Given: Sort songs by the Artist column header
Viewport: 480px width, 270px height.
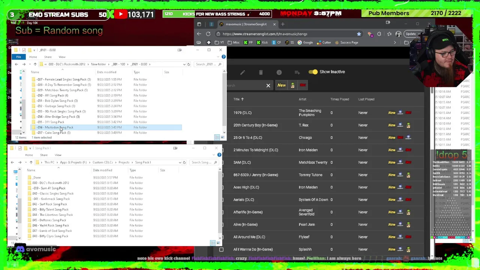Looking at the screenshot, I should 303,99.
